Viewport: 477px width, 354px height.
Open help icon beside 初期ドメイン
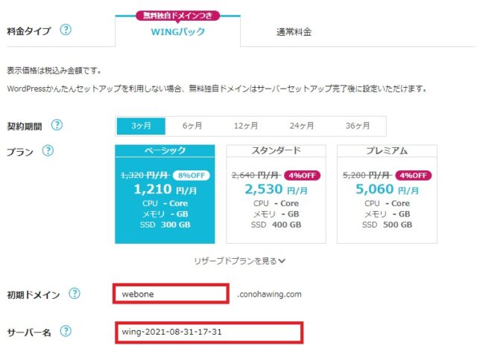pos(75,294)
